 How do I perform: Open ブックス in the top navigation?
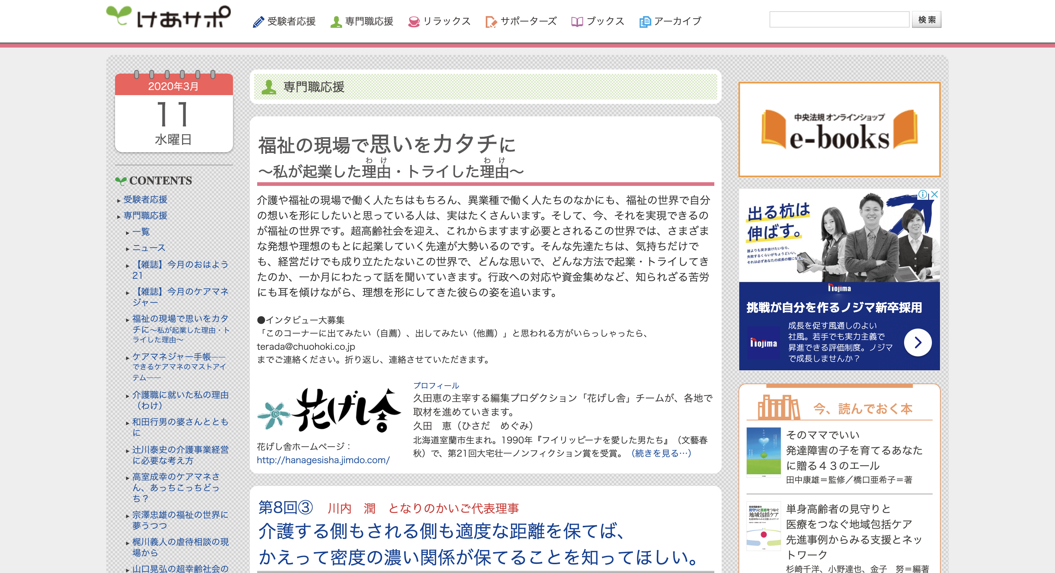[x=605, y=21]
